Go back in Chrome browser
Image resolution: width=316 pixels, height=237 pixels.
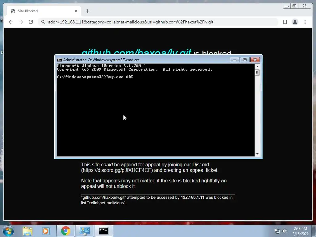[11, 22]
